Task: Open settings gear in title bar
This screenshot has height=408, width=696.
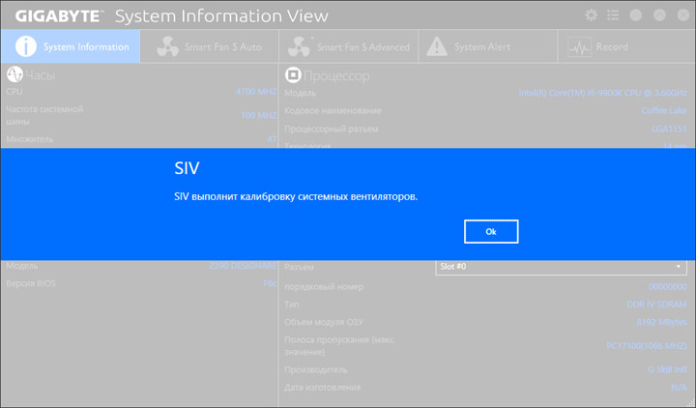Action: [x=591, y=15]
